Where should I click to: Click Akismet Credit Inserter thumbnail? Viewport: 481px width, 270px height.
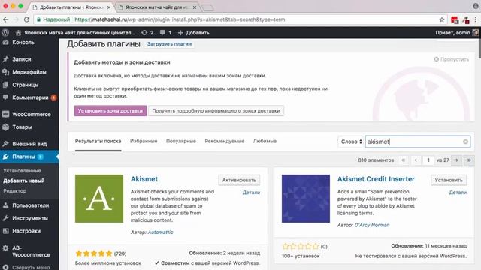306,199
